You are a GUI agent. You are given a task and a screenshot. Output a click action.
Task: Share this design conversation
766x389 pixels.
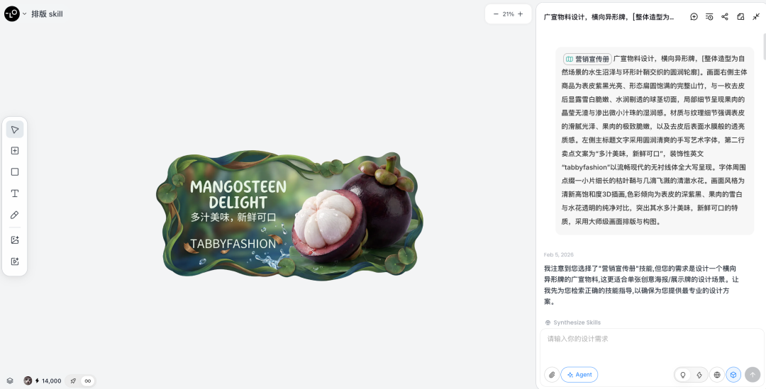725,16
